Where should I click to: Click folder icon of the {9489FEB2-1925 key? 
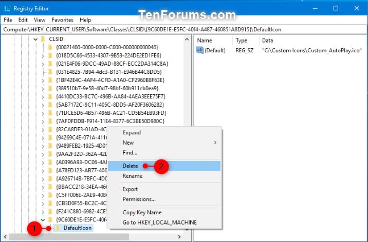pyautogui.click(x=50, y=146)
